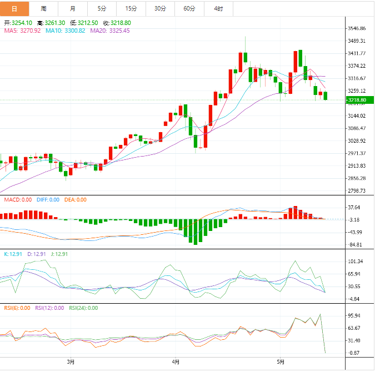Viewport: 375px width, 372px height.
Task: Open the 5分 timeframe tab
Action: [x=102, y=8]
